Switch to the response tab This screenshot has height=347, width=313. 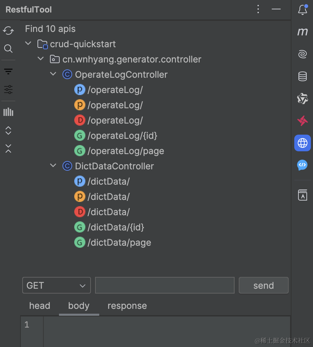pyautogui.click(x=127, y=306)
